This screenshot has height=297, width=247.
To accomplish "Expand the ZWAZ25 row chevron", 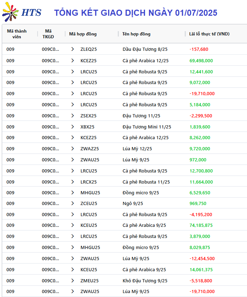I will pyautogui.click(x=73, y=149).
